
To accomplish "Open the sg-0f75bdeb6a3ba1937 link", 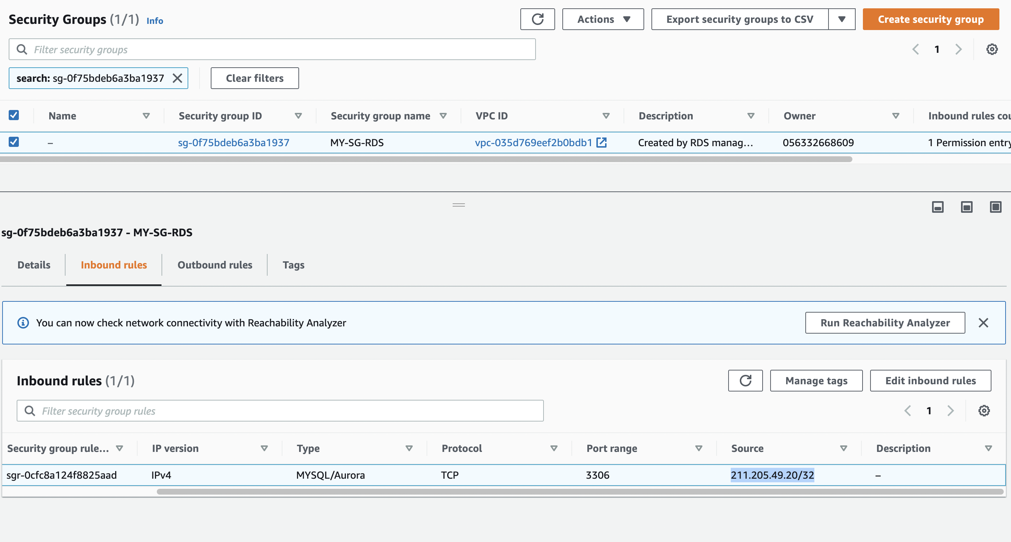I will [x=234, y=142].
